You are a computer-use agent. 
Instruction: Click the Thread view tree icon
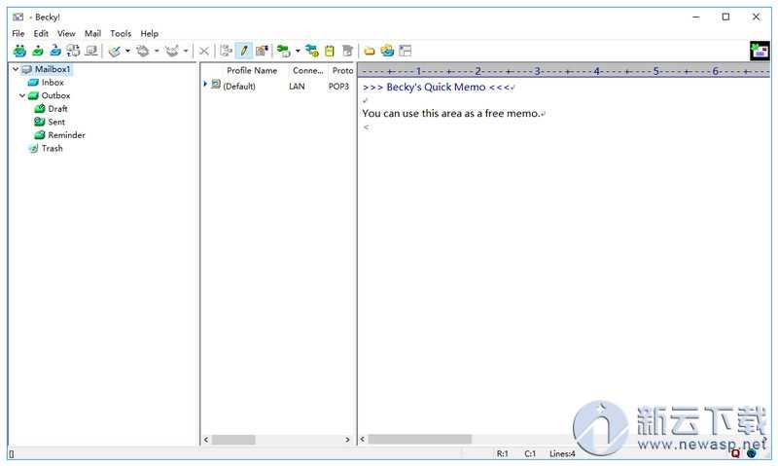pos(227,51)
